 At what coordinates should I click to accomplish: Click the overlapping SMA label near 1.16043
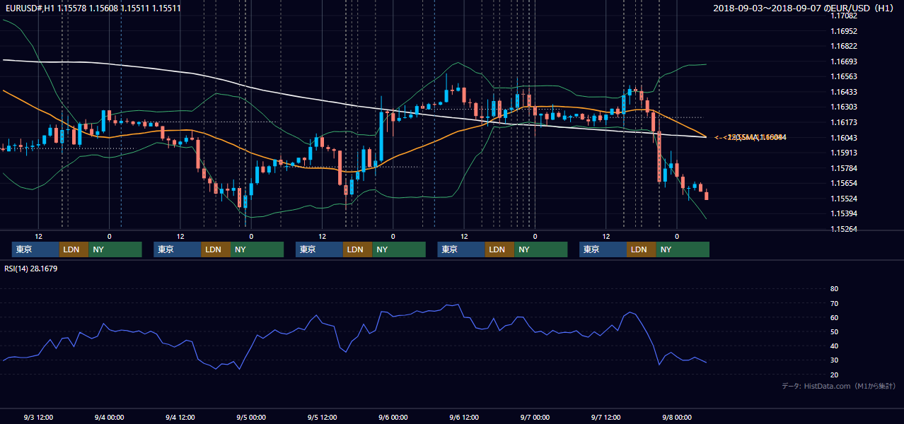coord(751,137)
